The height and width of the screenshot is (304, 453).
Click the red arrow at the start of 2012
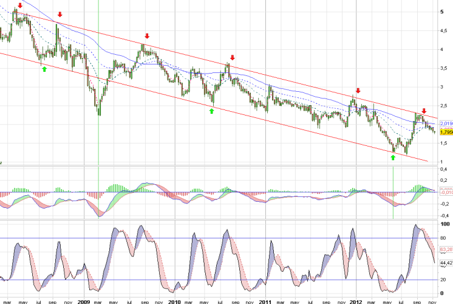click(358, 90)
